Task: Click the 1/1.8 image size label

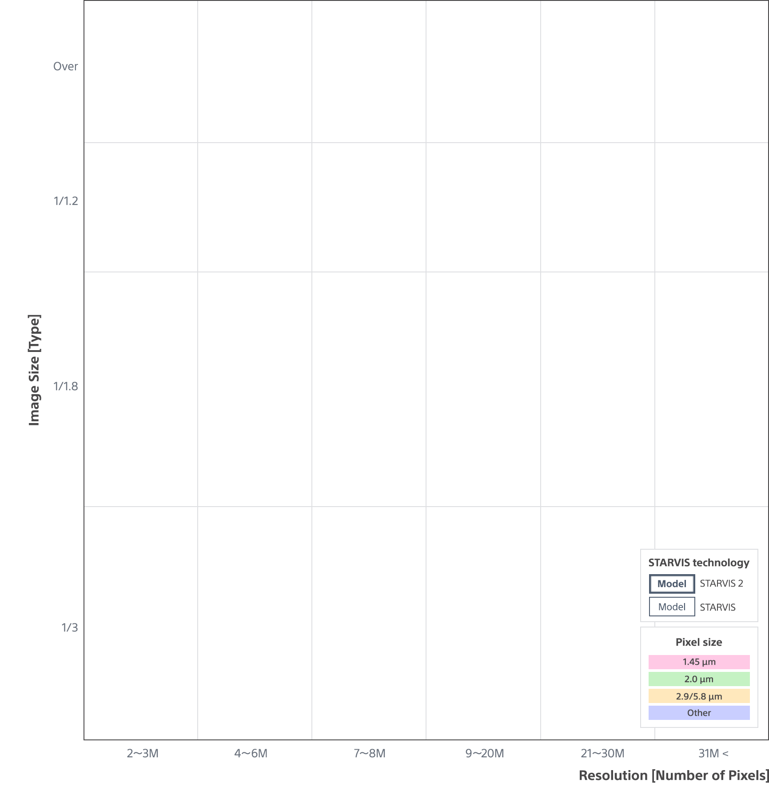Action: pos(66,387)
